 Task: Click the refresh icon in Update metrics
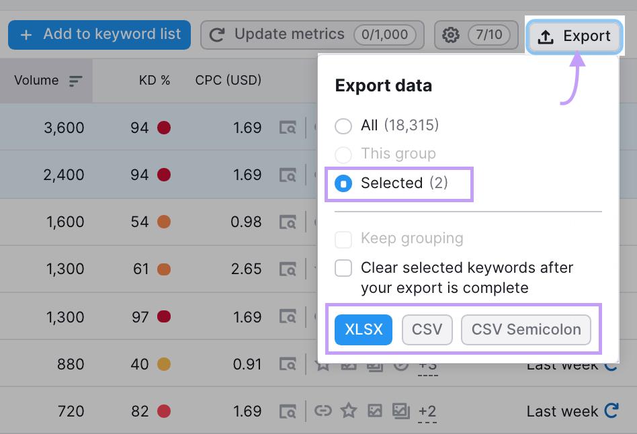pos(216,34)
